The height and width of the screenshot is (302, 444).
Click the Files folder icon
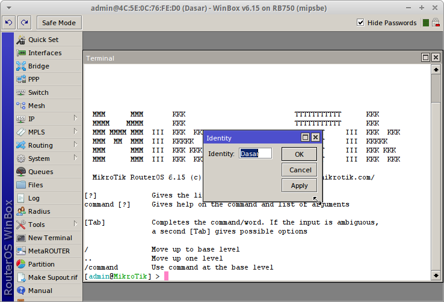(20, 185)
